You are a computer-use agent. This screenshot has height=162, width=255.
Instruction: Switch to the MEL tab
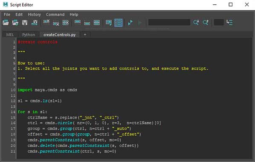tap(10, 35)
